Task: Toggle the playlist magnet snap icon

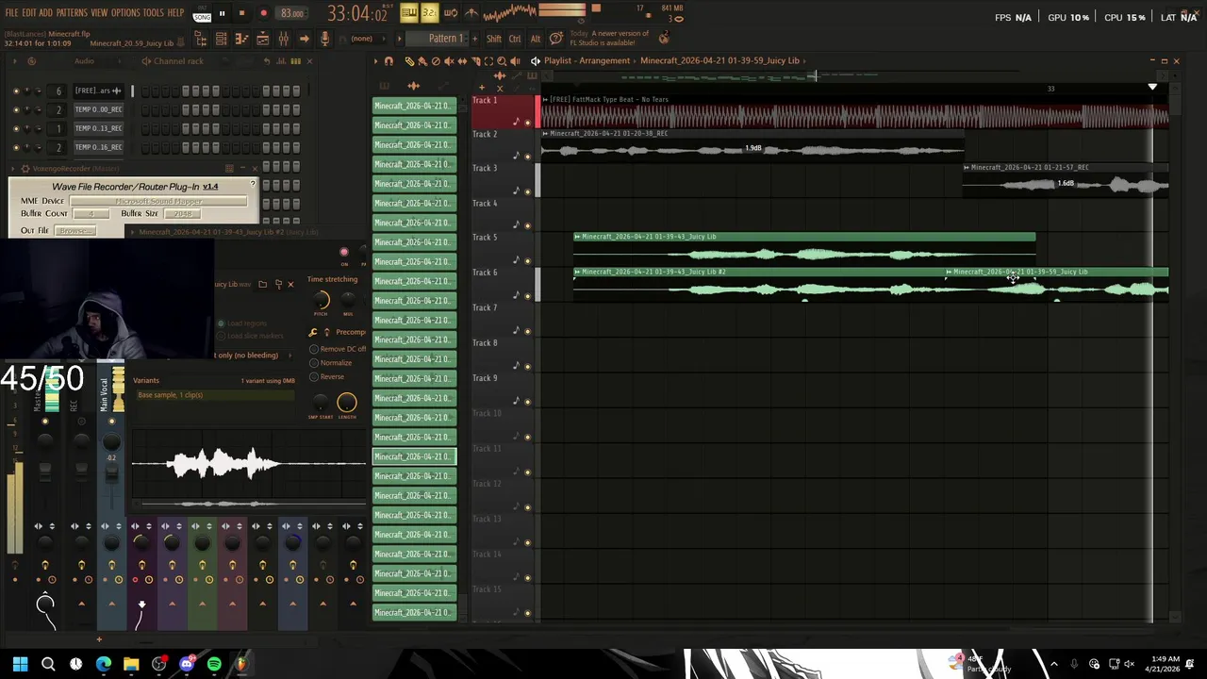Action: coord(389,61)
